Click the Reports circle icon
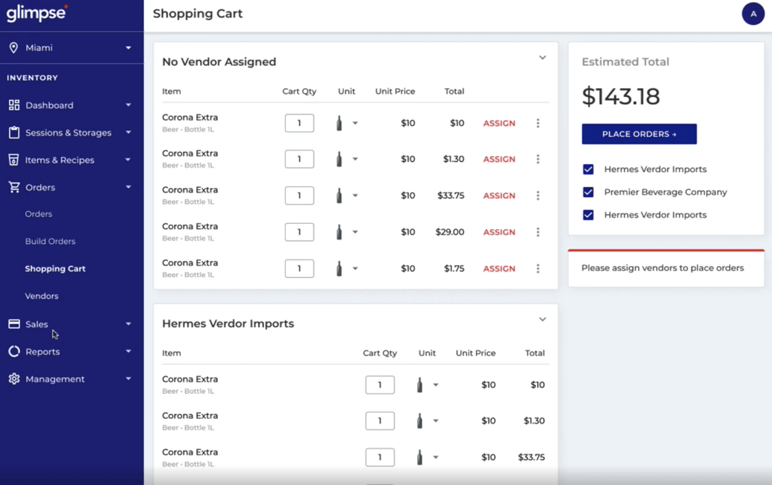Image resolution: width=772 pixels, height=485 pixels. pyautogui.click(x=14, y=352)
